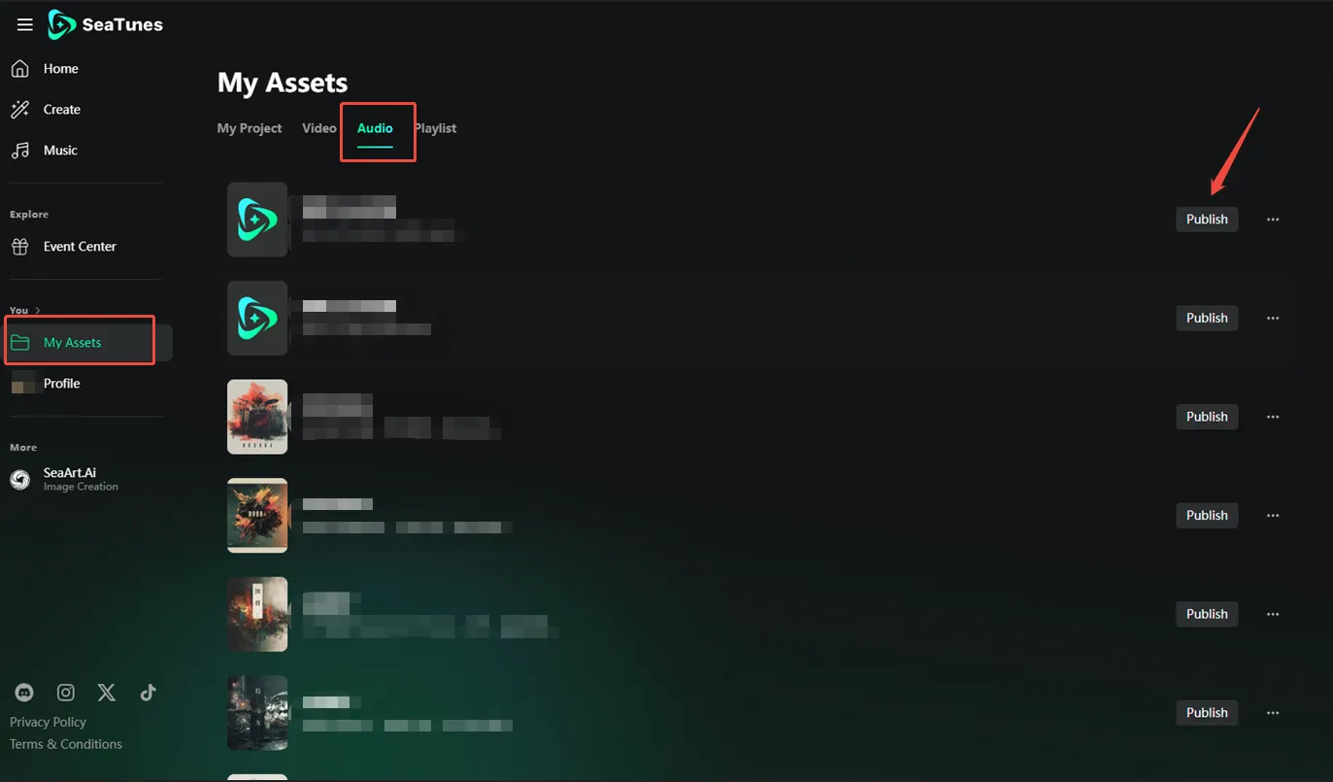The width and height of the screenshot is (1333, 782).
Task: Switch to the Playlist tab
Action: [436, 128]
